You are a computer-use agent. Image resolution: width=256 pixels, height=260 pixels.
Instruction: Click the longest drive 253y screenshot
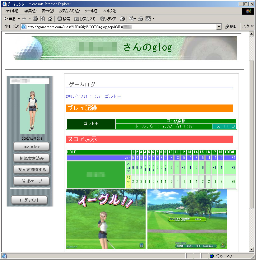(187, 219)
